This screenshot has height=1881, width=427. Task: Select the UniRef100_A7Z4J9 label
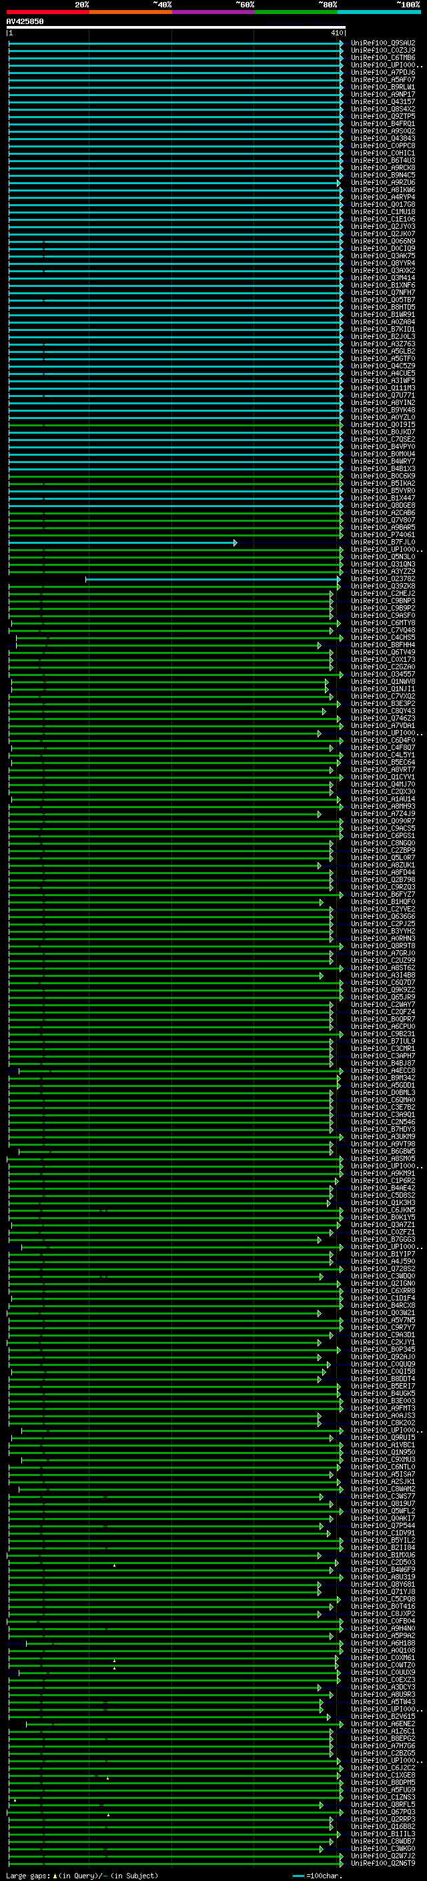pos(383,814)
